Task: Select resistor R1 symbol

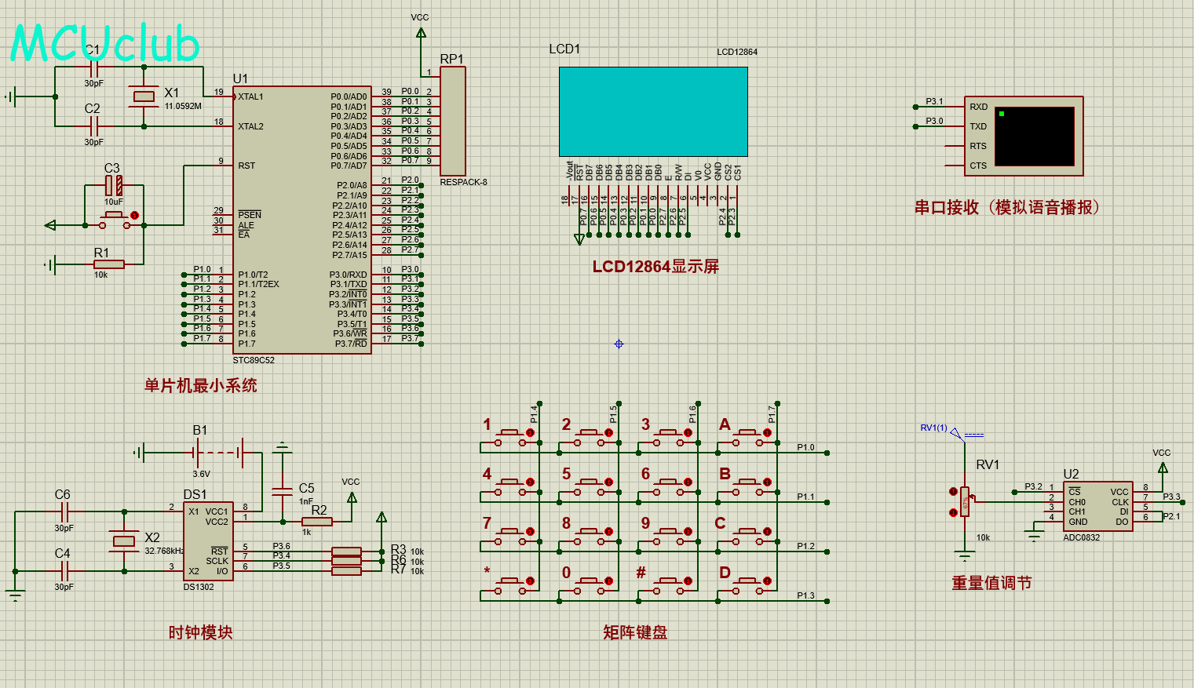Action: (108, 264)
